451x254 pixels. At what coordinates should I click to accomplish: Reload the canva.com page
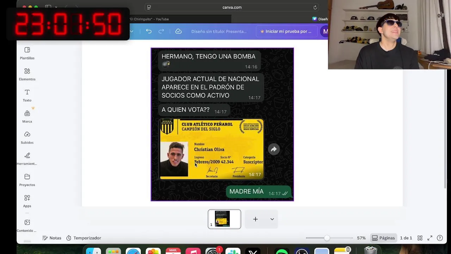click(x=315, y=7)
